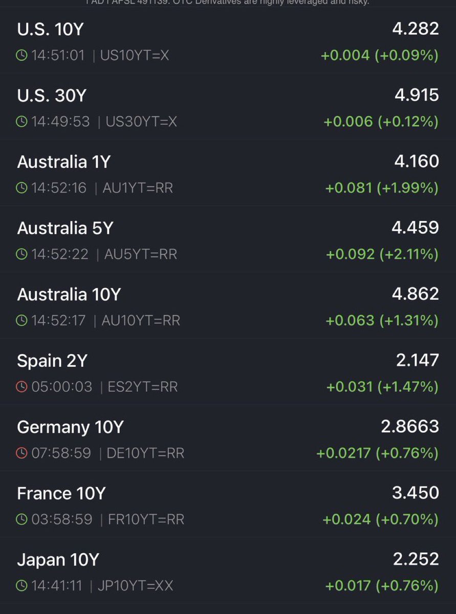Screen dimensions: 456x614
Task: Select the Japan 10Y instrument name
Action: 57,560
